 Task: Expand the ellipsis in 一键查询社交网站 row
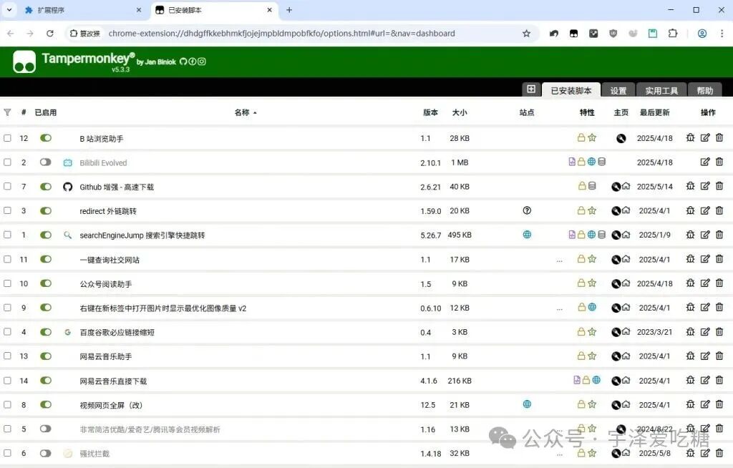click(x=560, y=261)
